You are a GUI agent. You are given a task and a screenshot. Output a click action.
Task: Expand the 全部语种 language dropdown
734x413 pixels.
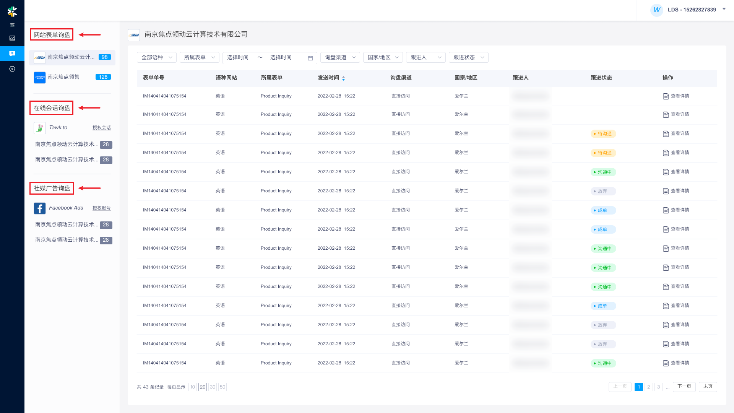[x=157, y=57]
